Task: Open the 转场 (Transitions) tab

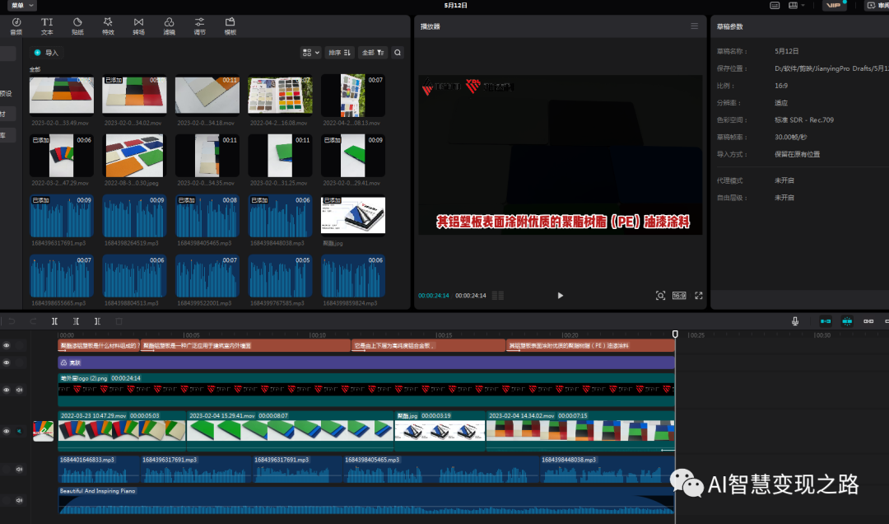Action: [138, 26]
